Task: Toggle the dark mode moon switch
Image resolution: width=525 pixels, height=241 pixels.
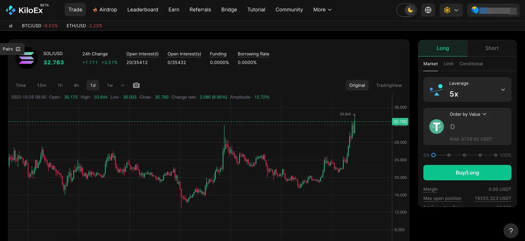Action: [407, 10]
